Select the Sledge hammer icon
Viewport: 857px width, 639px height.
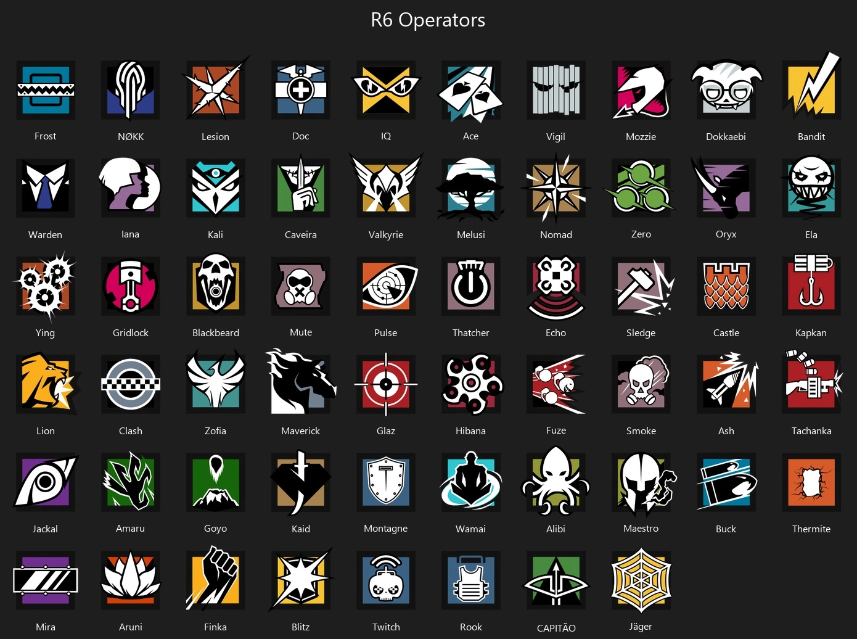(642, 287)
